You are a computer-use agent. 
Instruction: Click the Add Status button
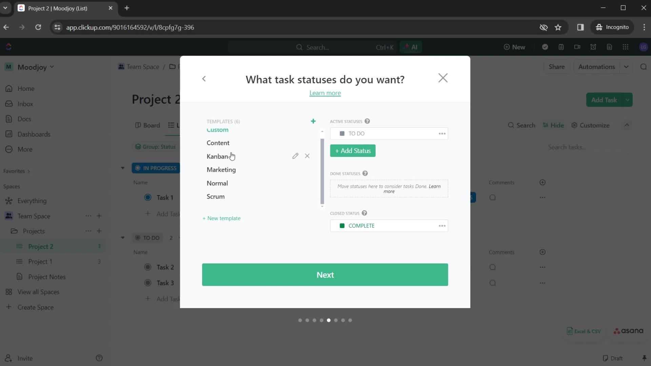click(x=353, y=150)
